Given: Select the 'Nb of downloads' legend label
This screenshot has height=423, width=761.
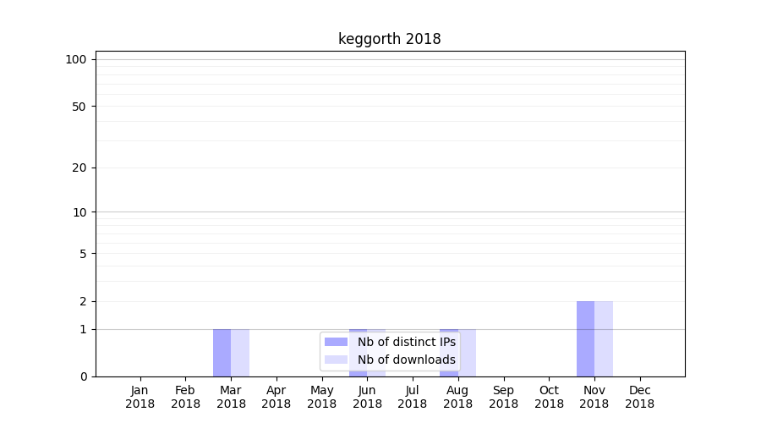Looking at the screenshot, I should pos(406,360).
